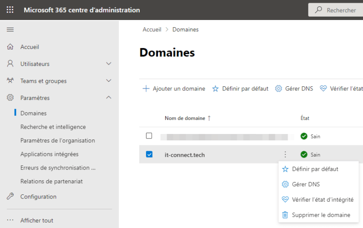Click the État column header

(305, 118)
